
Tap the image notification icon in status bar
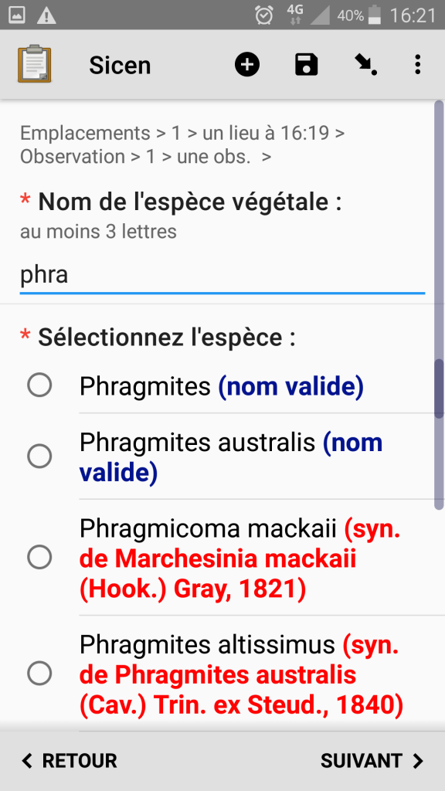[17, 15]
